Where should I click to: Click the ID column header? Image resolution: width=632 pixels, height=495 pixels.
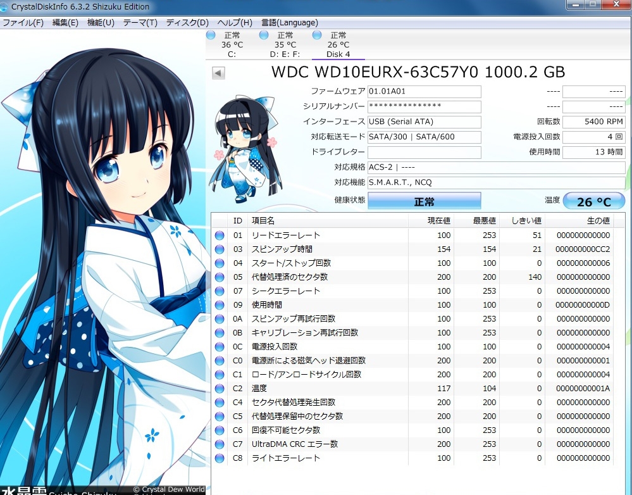[x=237, y=221]
